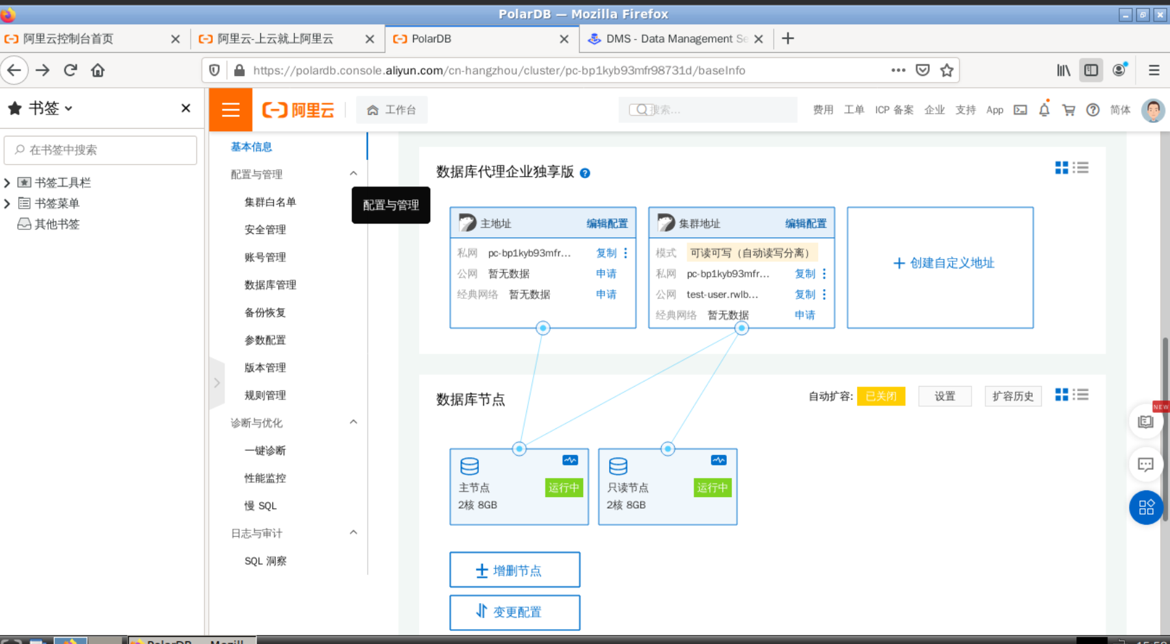Edit configuration of 集群地址 endpoint
The image size is (1170, 644).
pos(806,224)
